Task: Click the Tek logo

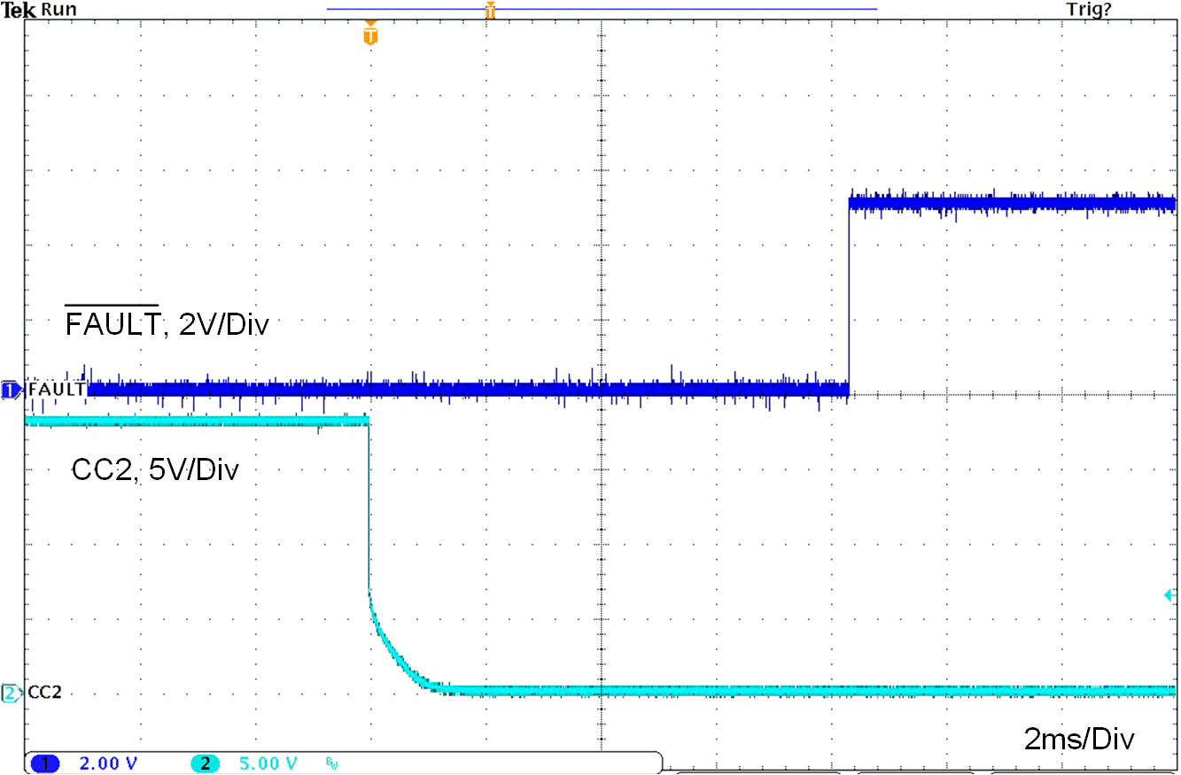Action: click(x=18, y=10)
